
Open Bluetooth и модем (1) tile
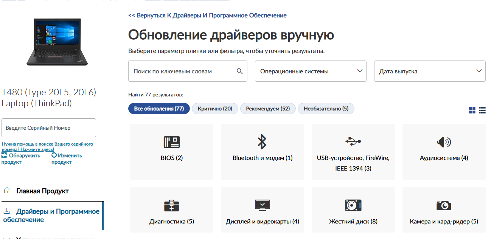click(263, 152)
